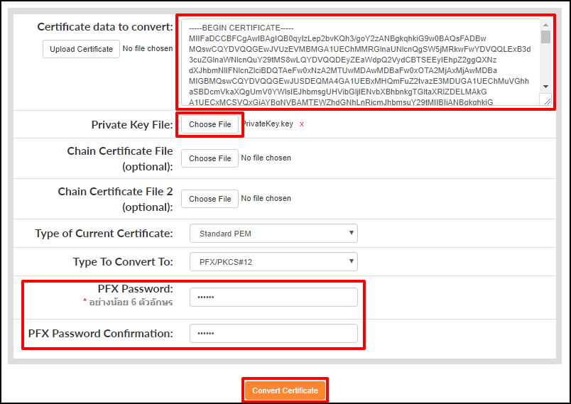The height and width of the screenshot is (404, 571).
Task: Click the certificate textarea scrollbar thumb
Action: [545, 38]
